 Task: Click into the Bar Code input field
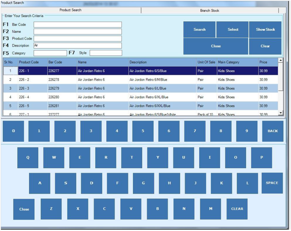click(x=78, y=25)
